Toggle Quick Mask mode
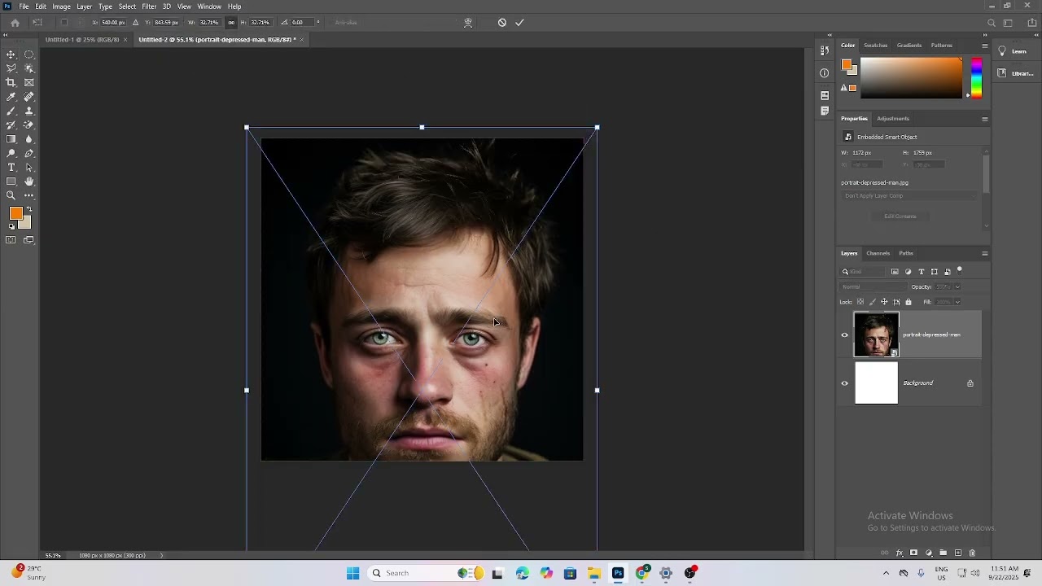The width and height of the screenshot is (1042, 586). pos(11,240)
